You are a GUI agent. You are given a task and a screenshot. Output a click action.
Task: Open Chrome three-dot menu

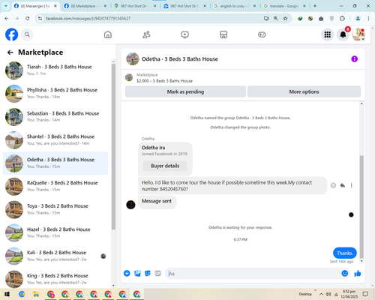(x=368, y=18)
